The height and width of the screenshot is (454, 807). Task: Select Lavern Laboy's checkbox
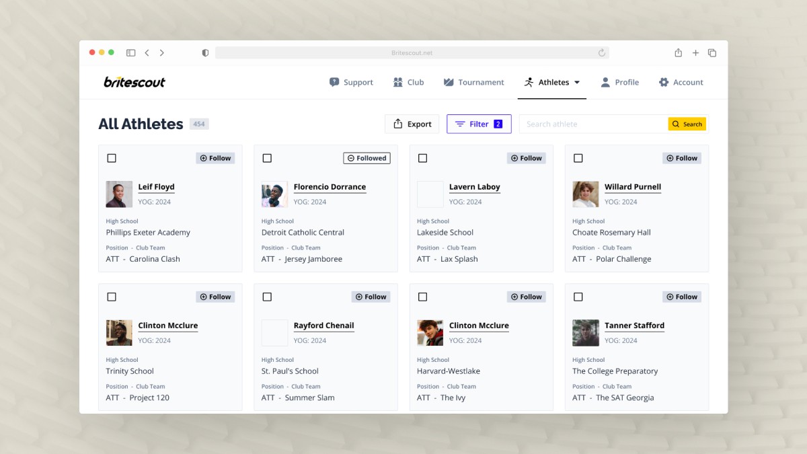click(x=422, y=158)
